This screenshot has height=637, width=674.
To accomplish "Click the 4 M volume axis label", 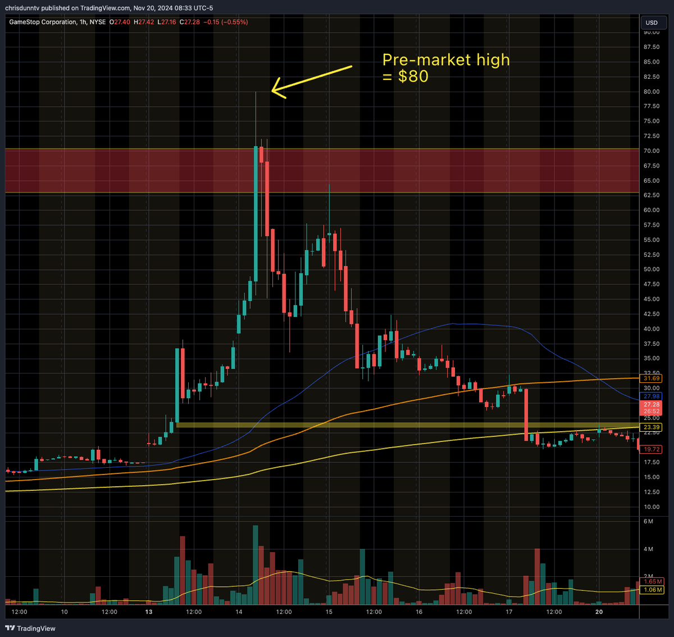I will pos(648,549).
